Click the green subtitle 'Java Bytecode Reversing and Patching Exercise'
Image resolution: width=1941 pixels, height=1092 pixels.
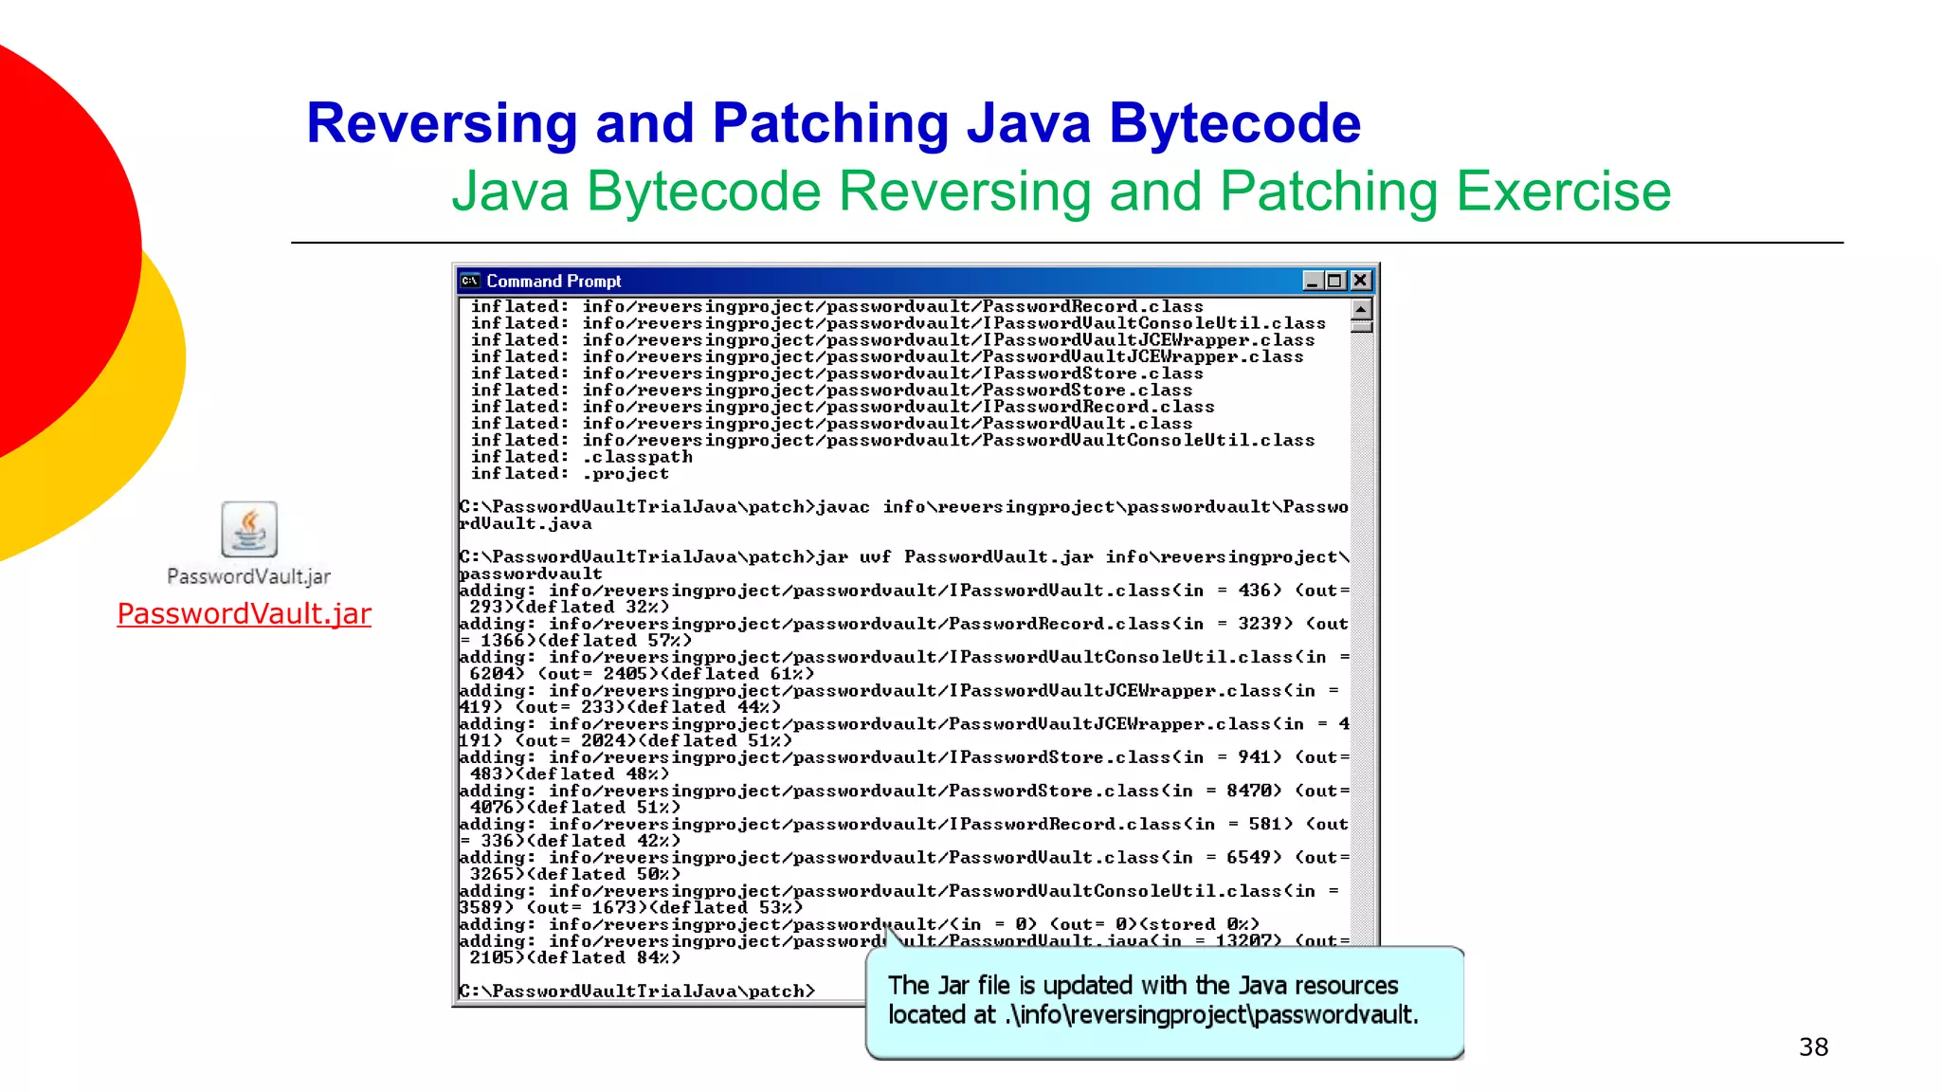(x=1061, y=191)
